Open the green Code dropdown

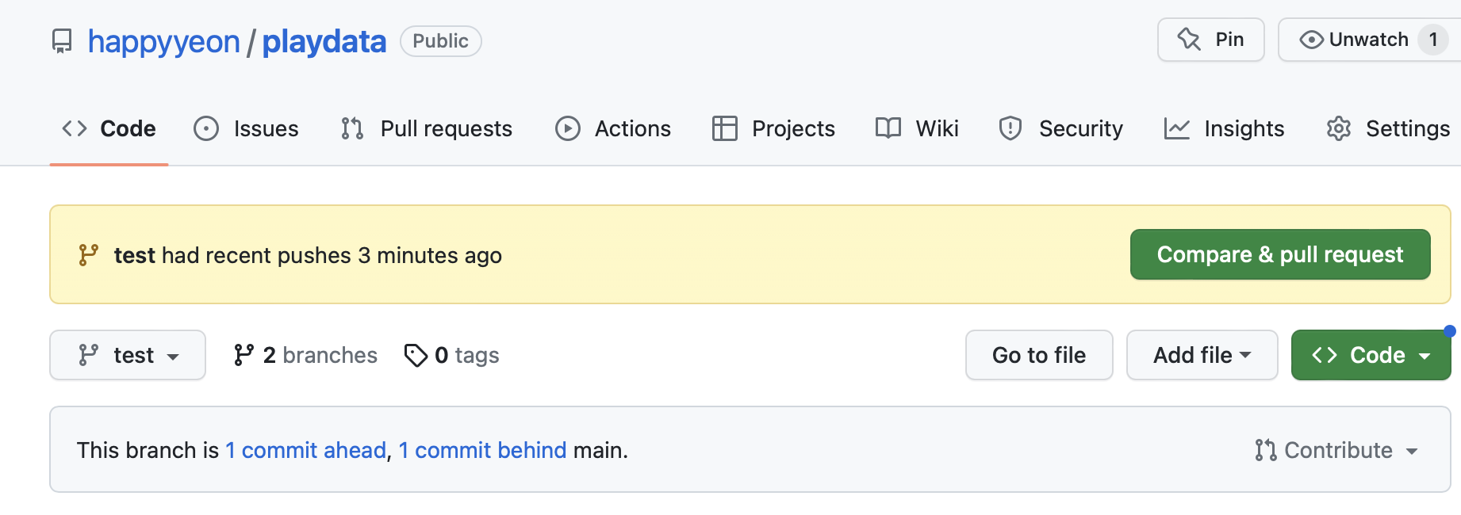(x=1371, y=355)
